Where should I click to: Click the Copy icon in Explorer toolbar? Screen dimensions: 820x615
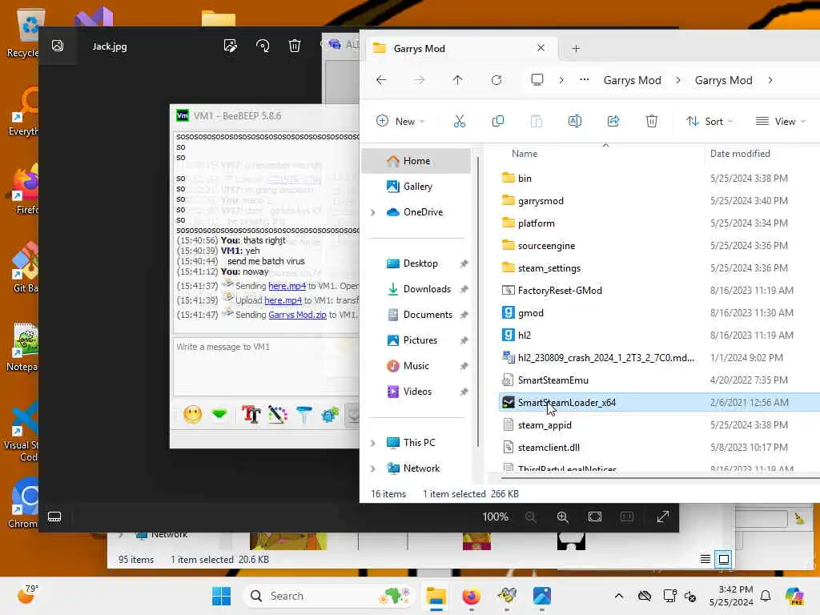pyautogui.click(x=498, y=122)
